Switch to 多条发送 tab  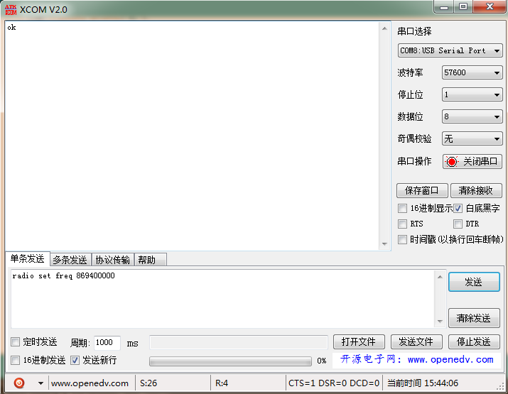[x=70, y=260]
